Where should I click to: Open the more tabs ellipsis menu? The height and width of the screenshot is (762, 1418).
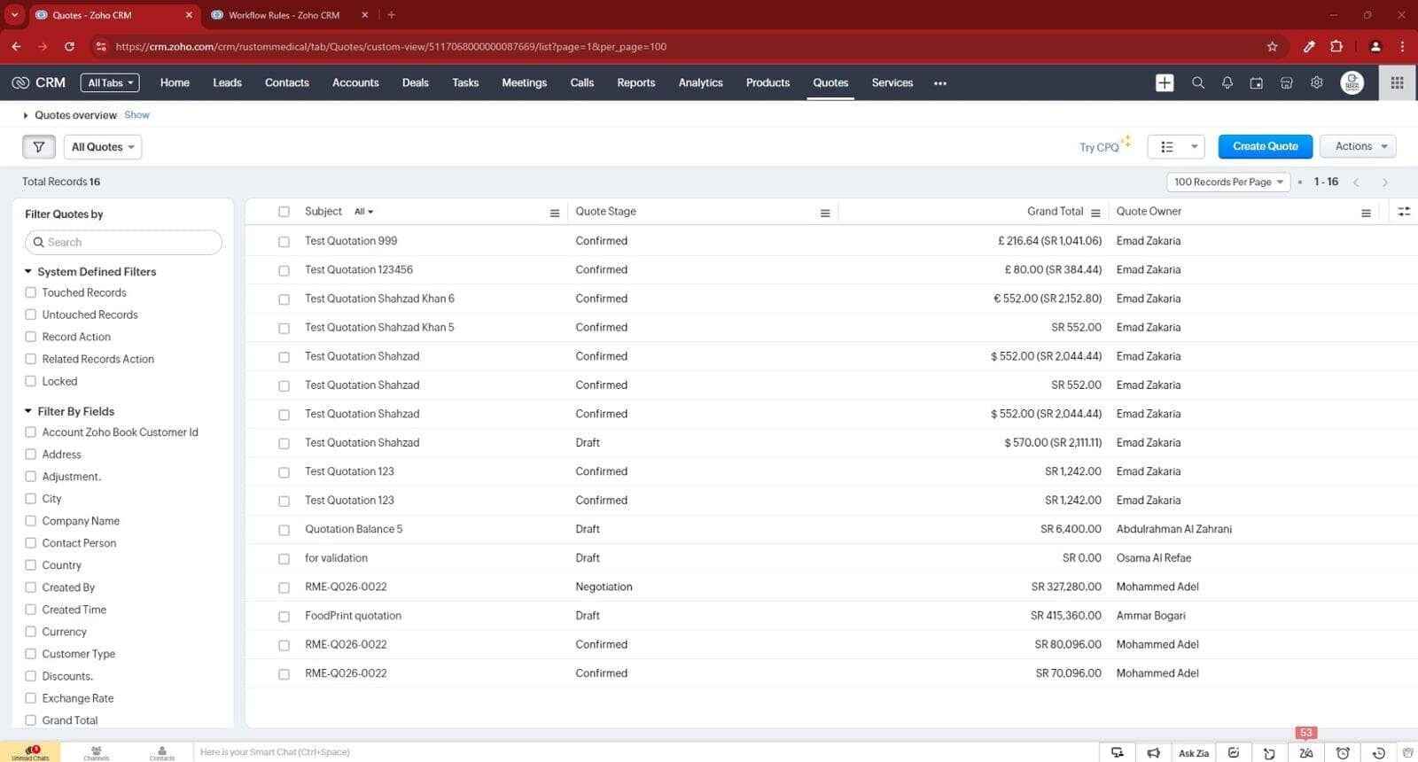(x=940, y=83)
